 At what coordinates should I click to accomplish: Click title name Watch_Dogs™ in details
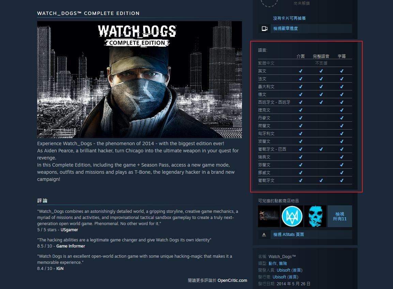pyautogui.click(x=282, y=256)
